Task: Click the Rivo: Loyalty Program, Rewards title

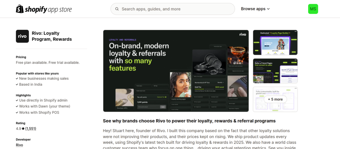Action: pos(51,36)
